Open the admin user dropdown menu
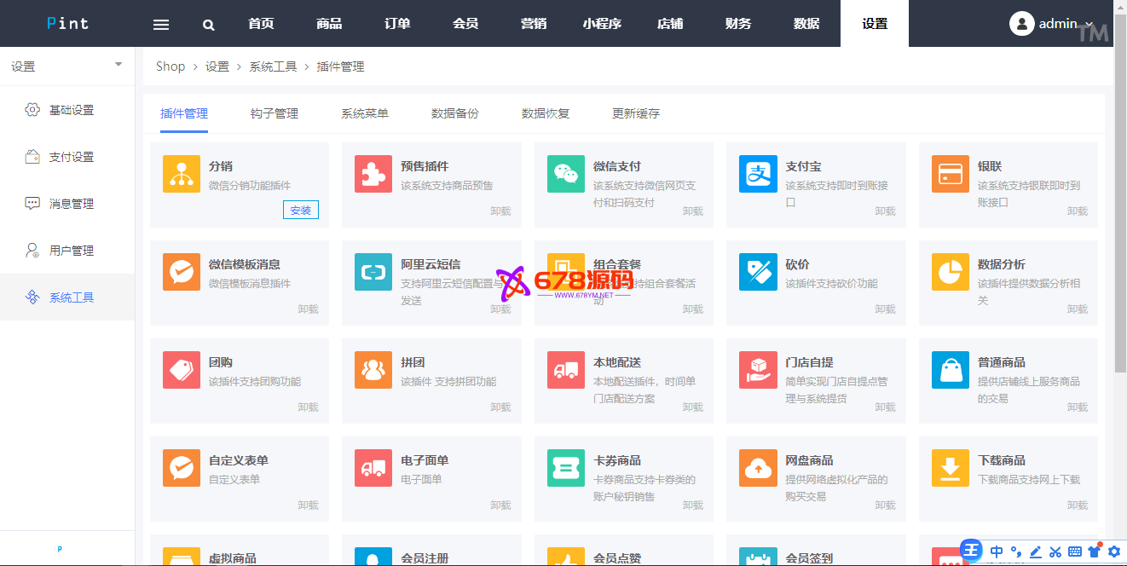The height and width of the screenshot is (566, 1127). click(x=1051, y=24)
